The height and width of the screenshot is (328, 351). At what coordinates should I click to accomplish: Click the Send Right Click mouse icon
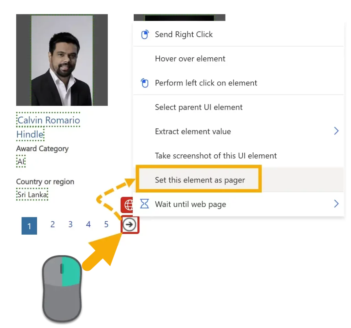[145, 35]
